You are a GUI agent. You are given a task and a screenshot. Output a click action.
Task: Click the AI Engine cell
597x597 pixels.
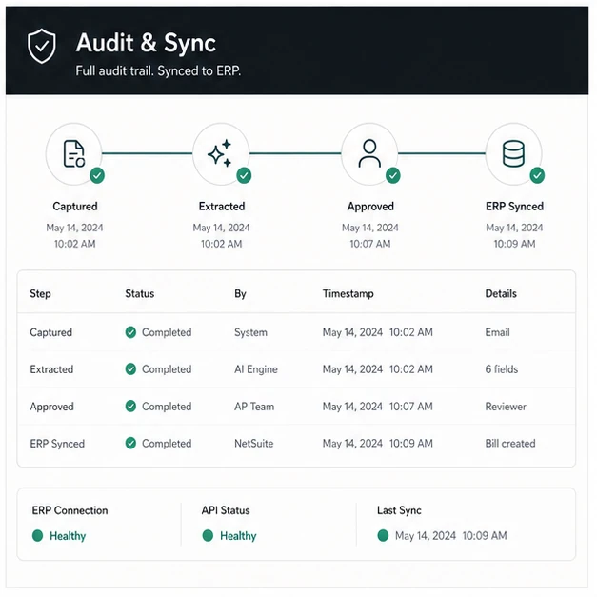(256, 369)
